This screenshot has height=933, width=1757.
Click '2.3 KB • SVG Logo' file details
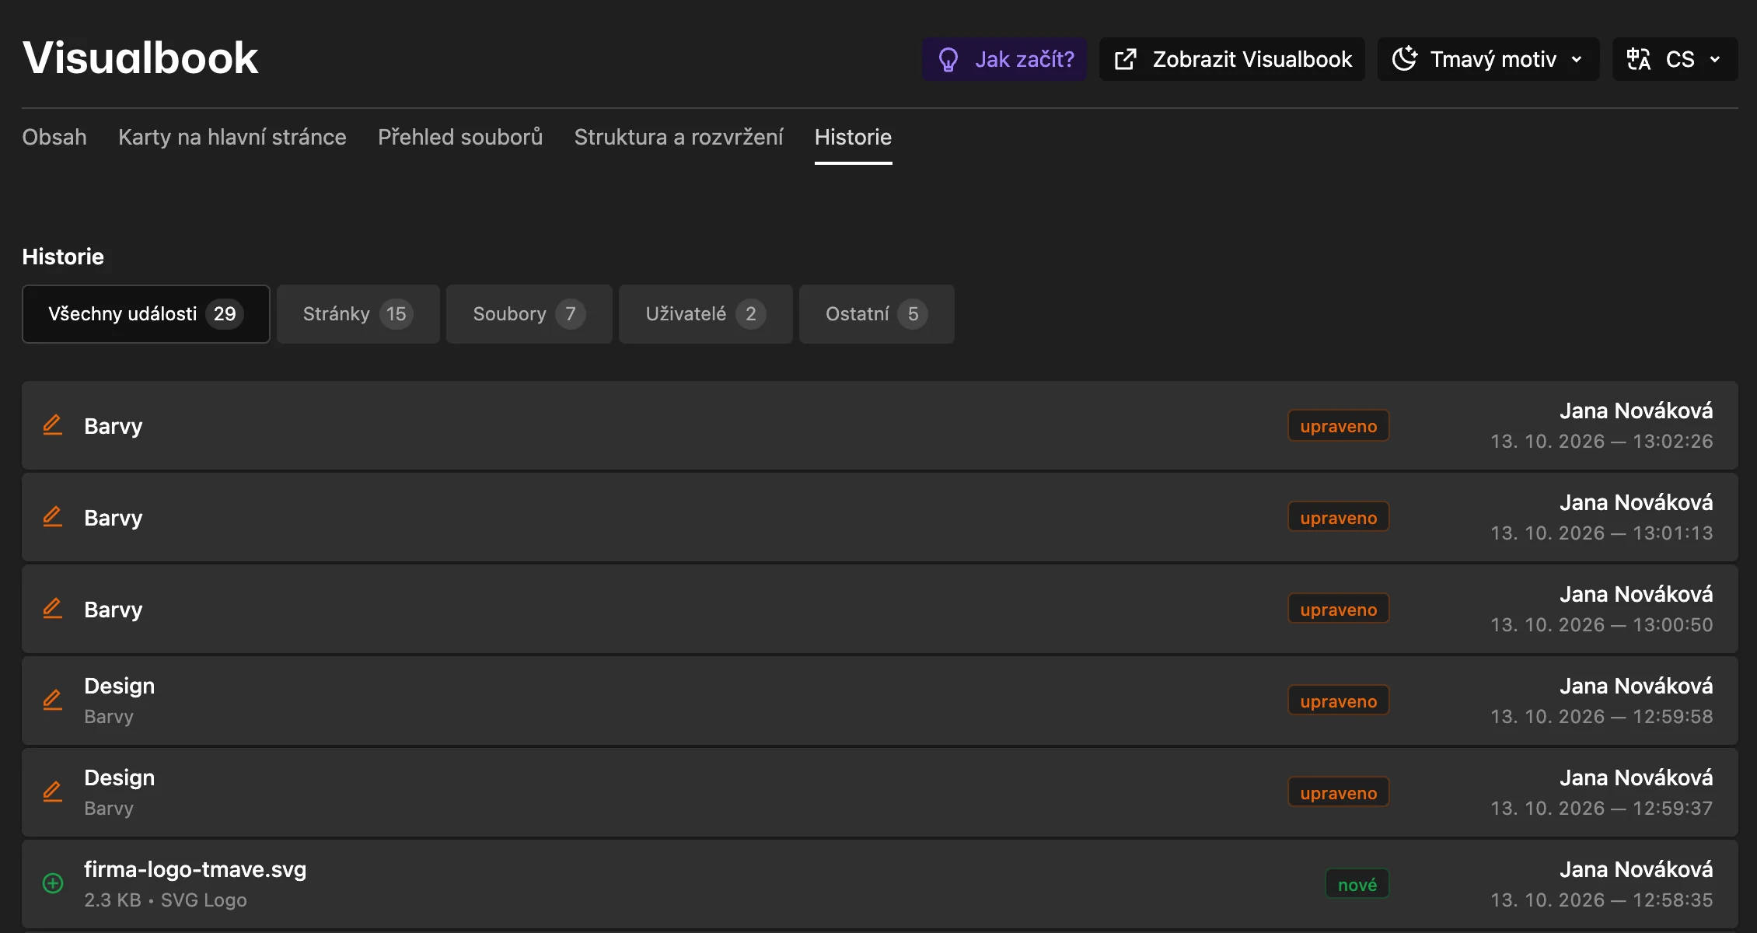coord(166,900)
